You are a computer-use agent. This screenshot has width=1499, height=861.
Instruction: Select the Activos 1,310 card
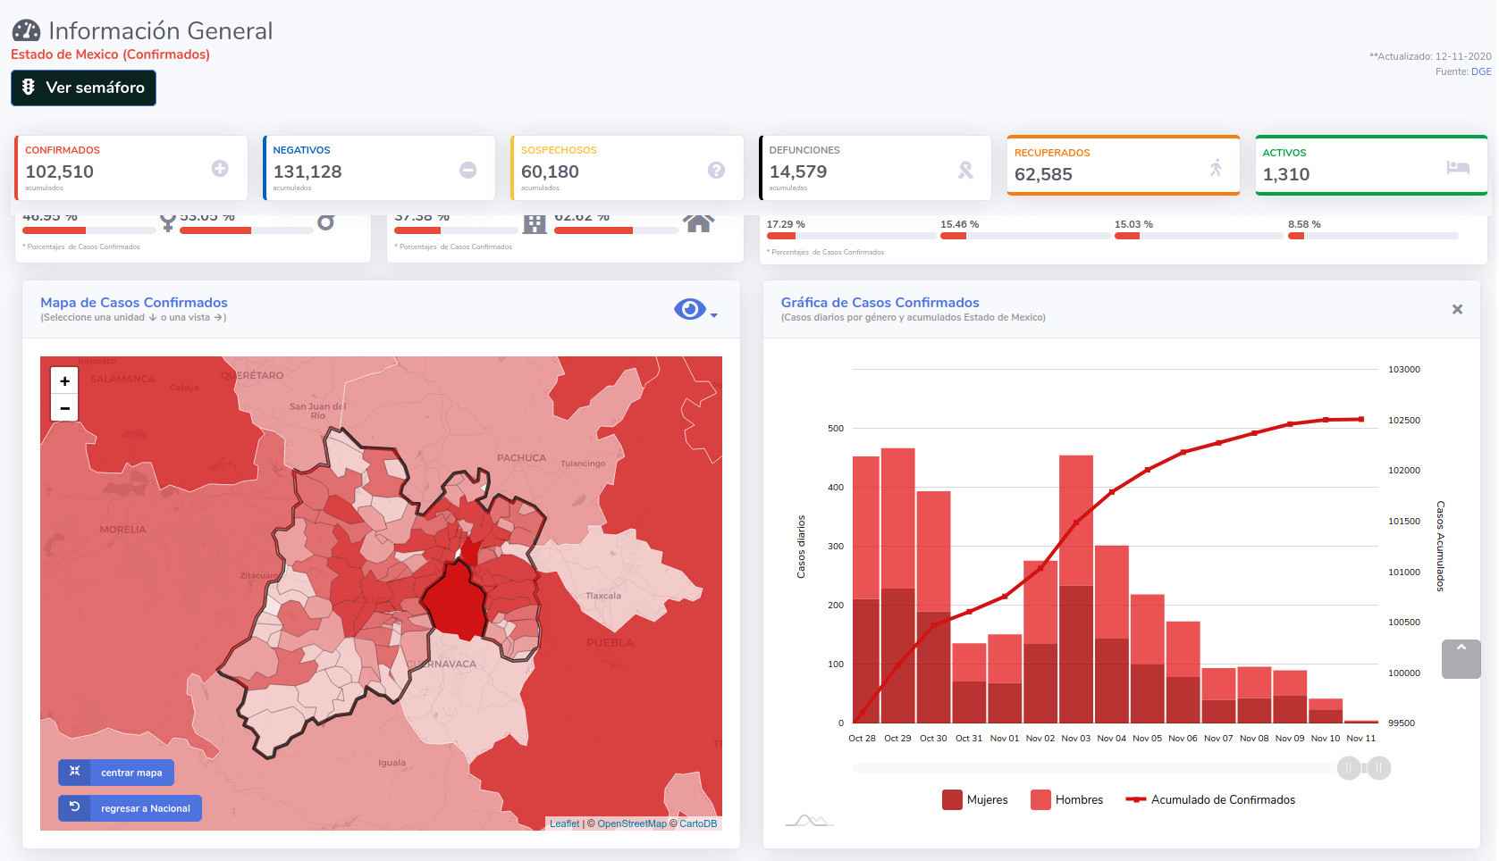pyautogui.click(x=1371, y=165)
